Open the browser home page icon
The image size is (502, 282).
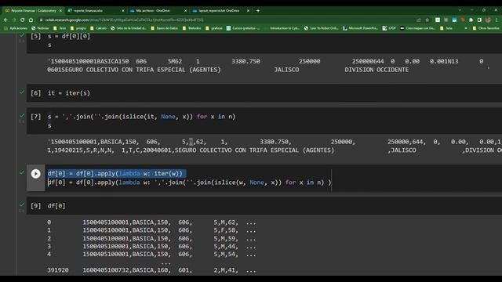pos(31,20)
